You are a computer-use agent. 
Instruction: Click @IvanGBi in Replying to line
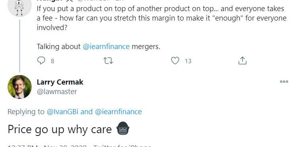(62, 111)
